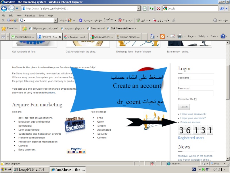Image resolution: width=230 pixels, height=173 pixels.
Task: Focus the Username input field
Action: [x=196, y=82]
